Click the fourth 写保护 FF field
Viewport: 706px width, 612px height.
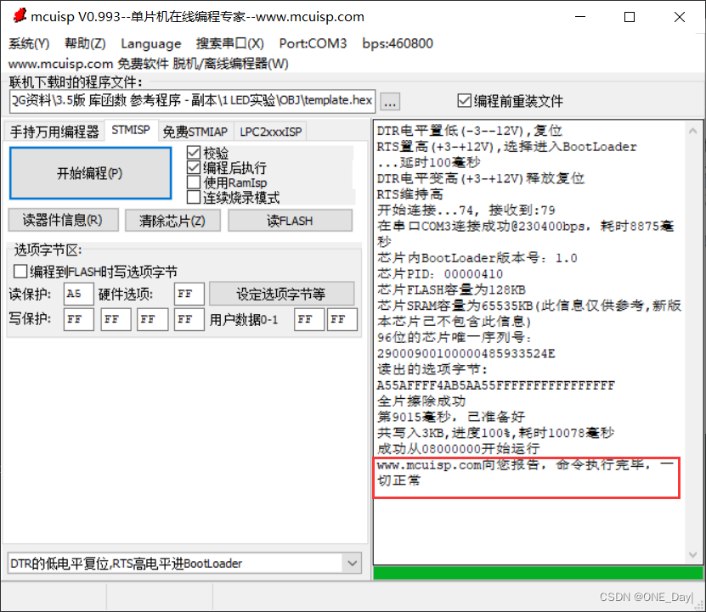[x=189, y=319]
